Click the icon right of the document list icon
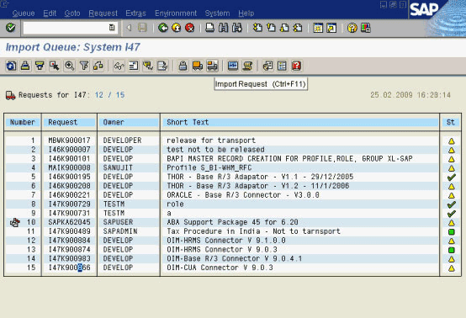This screenshot has width=466, height=318. coord(148,66)
